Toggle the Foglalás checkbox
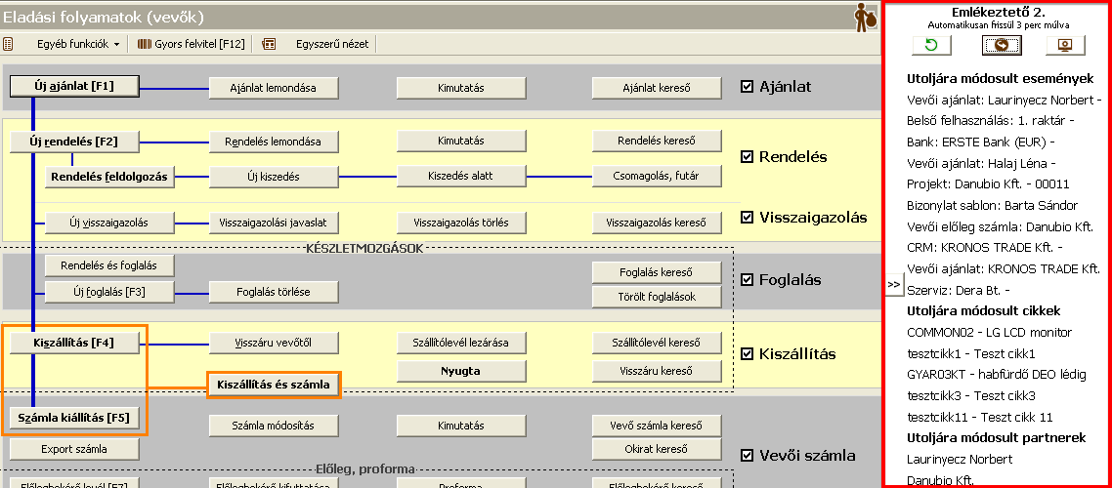This screenshot has width=1112, height=488. click(x=748, y=280)
